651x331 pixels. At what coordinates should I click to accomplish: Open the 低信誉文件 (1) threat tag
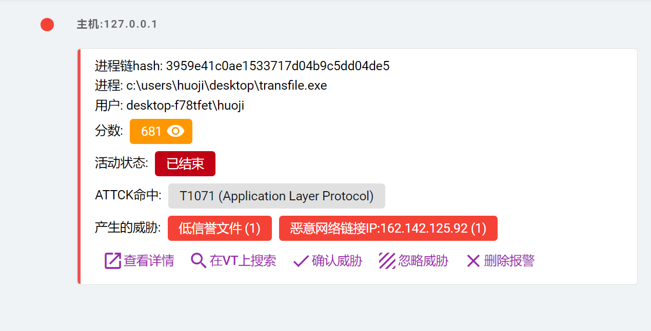(220, 228)
